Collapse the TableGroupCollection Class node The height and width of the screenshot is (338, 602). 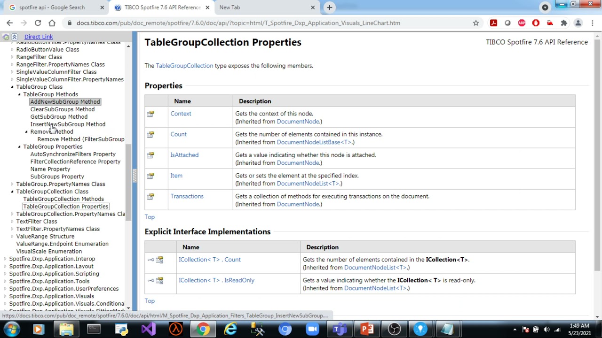[x=12, y=192]
